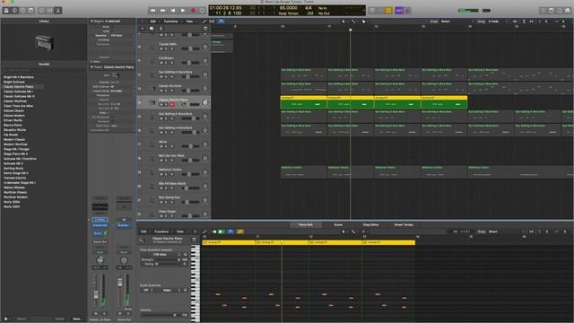The height and width of the screenshot is (323, 574).
Task: Select Deluxe Classic patch in Library
Action: [13, 110]
